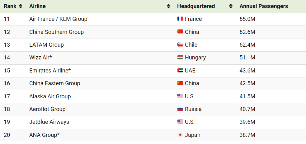Viewport: 306px width, 144px height.
Task: Click the U.S. flag in JetBlue row
Action: 180,122
